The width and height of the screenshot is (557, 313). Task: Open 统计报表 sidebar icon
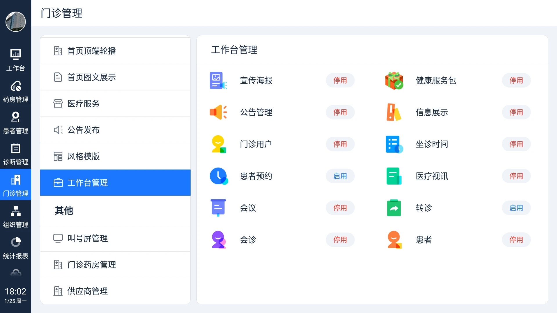click(x=16, y=248)
